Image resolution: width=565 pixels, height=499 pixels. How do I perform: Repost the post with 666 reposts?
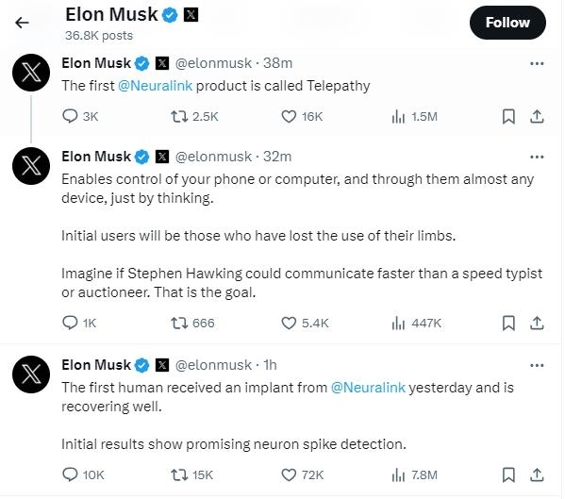(x=192, y=323)
